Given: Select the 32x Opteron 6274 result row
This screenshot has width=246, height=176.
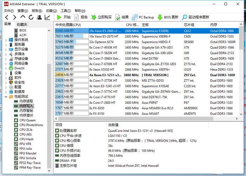Looking at the screenshot, I should click(147, 42).
